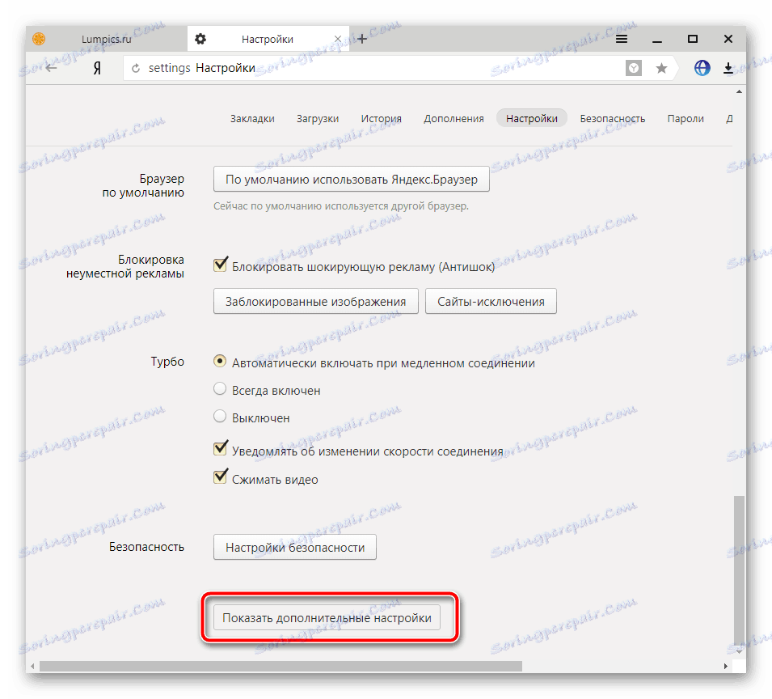Image resolution: width=772 pixels, height=699 pixels.
Task: Click the scroll-up arrow of vertical scrollbar
Action: 739,91
